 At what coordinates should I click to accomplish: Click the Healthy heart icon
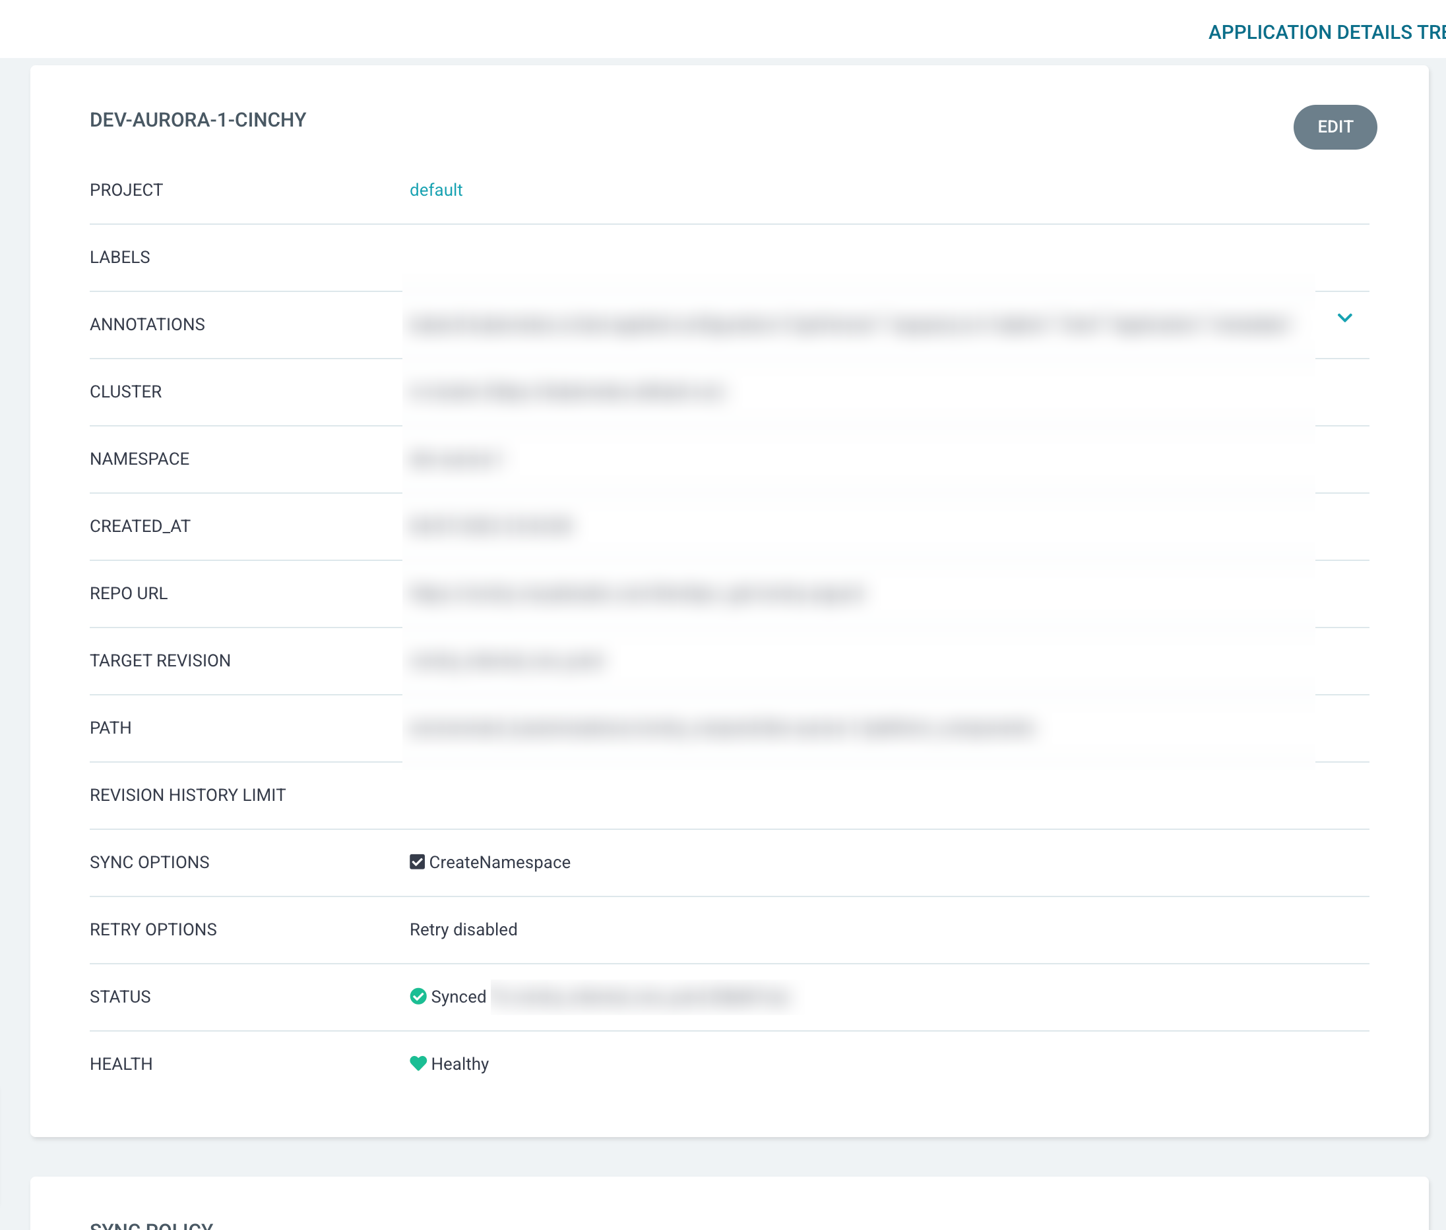(x=418, y=1063)
